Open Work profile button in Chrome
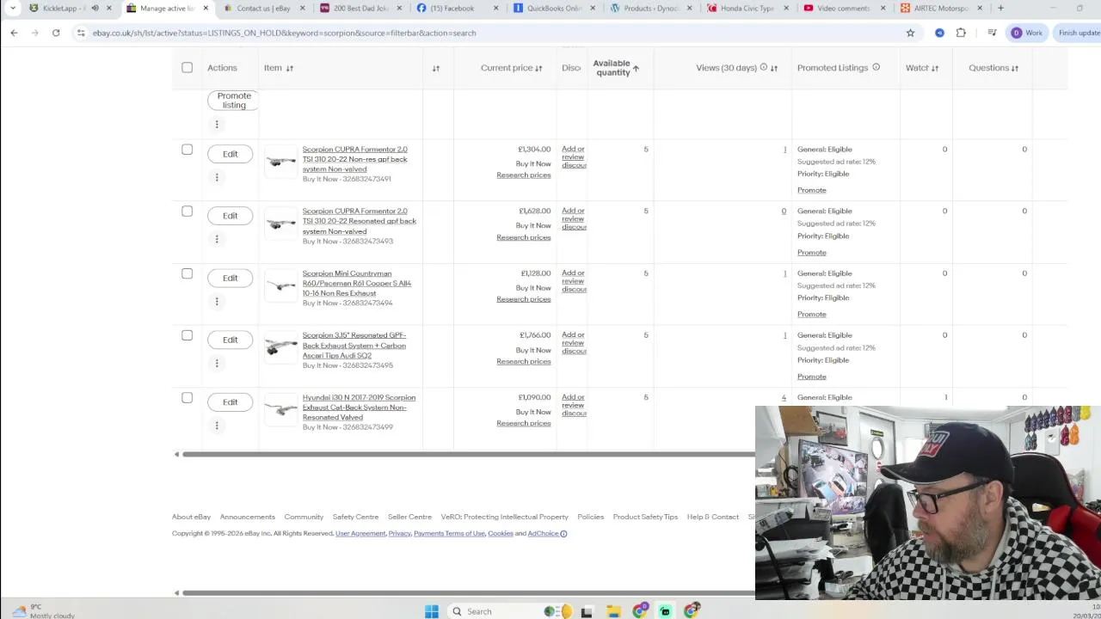The height and width of the screenshot is (619, 1101). (x=1026, y=33)
